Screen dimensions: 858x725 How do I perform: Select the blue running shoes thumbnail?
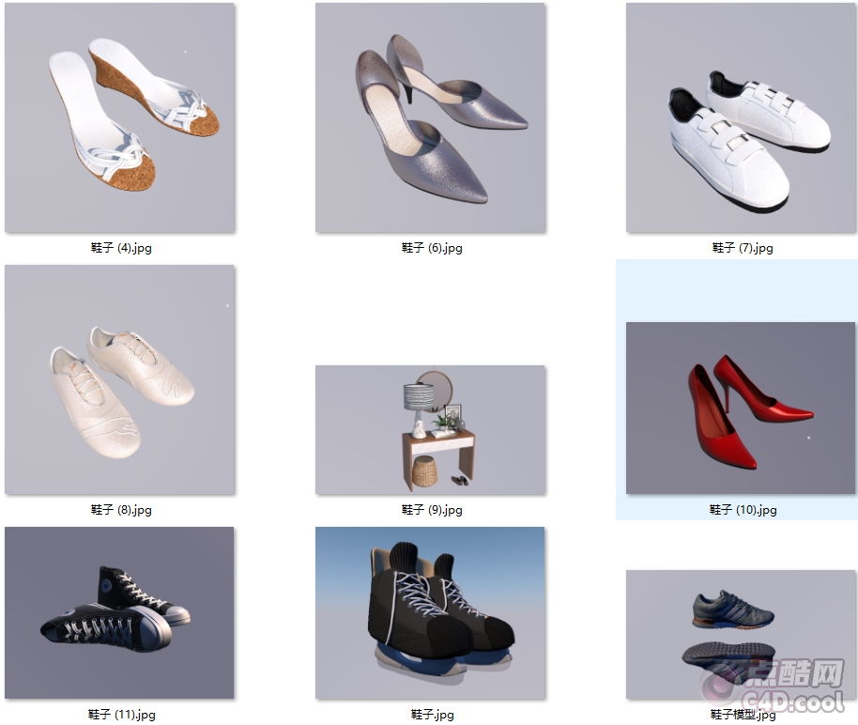[741, 635]
